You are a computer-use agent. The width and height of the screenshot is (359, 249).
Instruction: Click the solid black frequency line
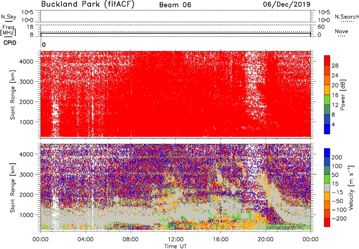coord(175,33)
